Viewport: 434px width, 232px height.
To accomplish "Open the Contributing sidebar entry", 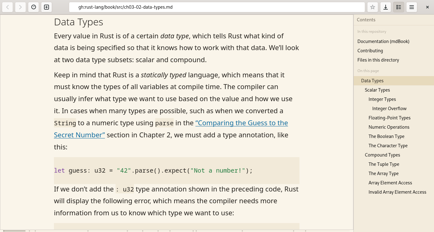I will point(394,51).
